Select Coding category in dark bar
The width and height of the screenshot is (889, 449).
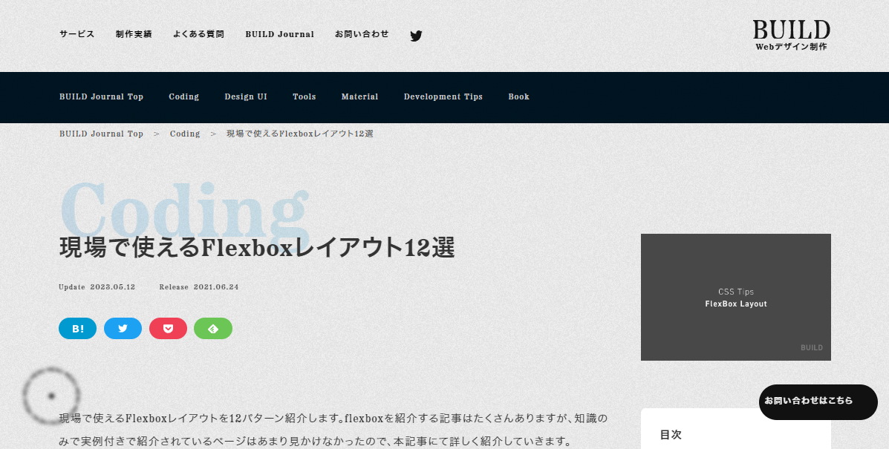[183, 96]
